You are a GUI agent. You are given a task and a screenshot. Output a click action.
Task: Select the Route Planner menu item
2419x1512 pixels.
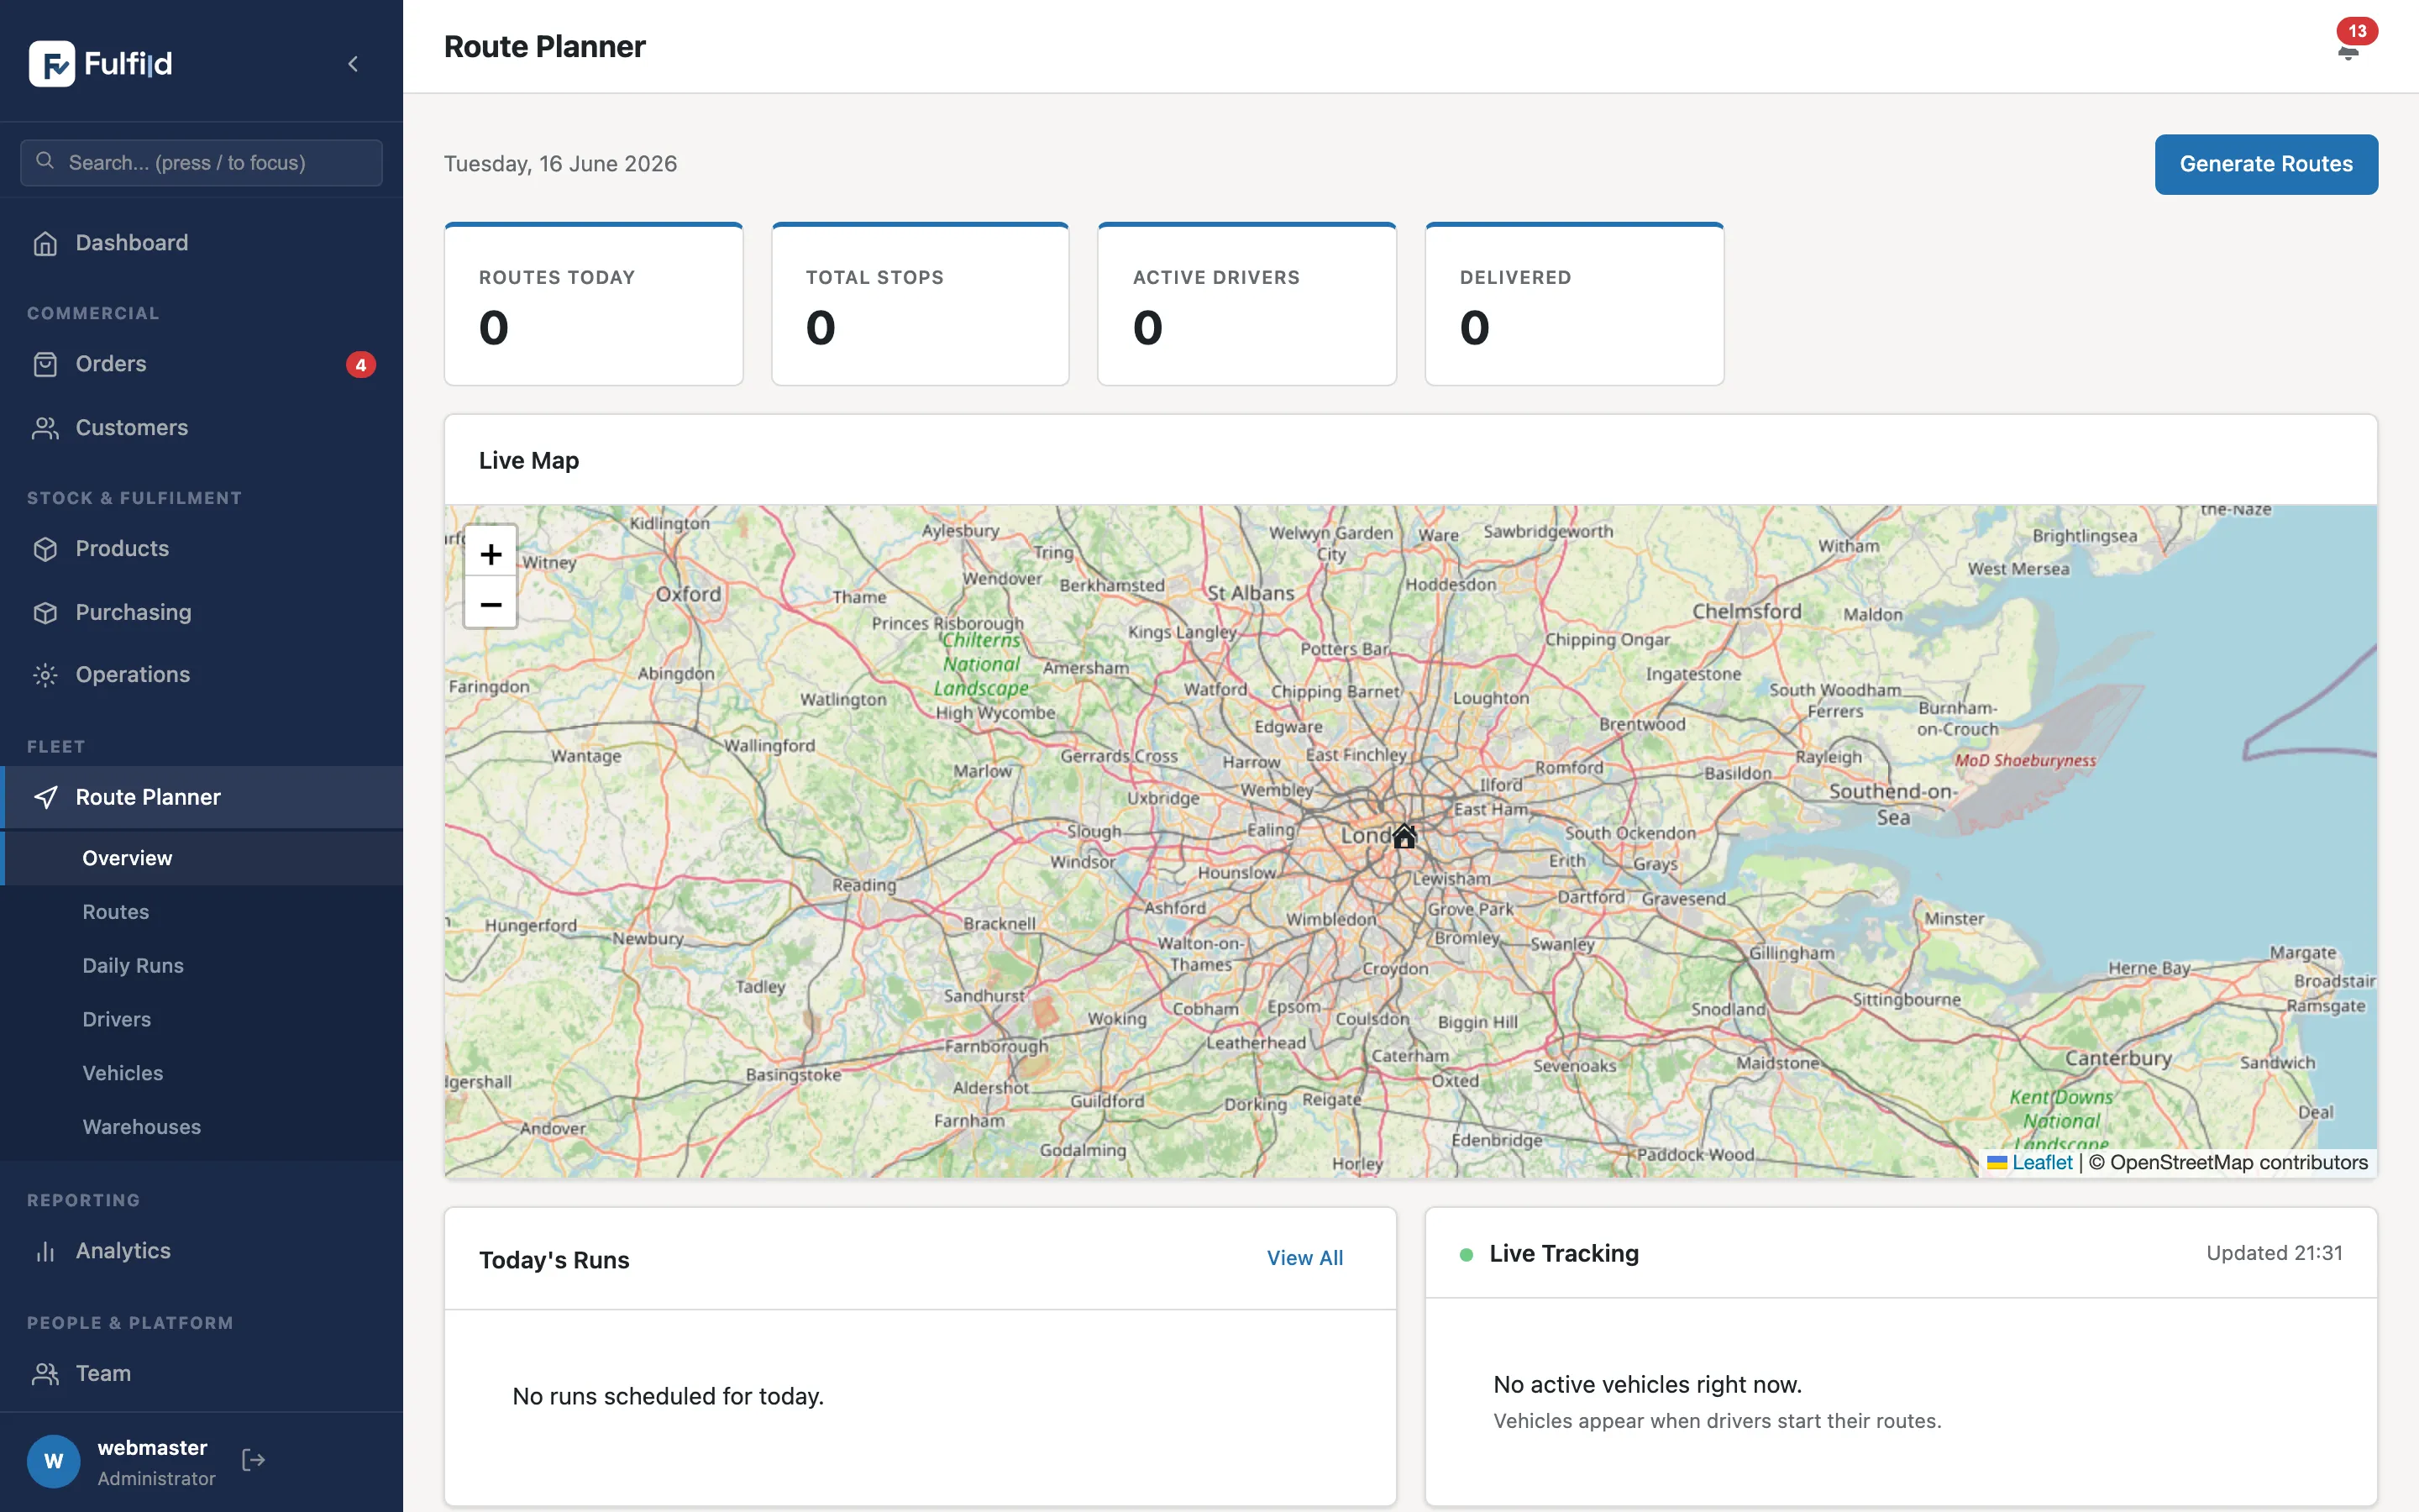click(201, 797)
